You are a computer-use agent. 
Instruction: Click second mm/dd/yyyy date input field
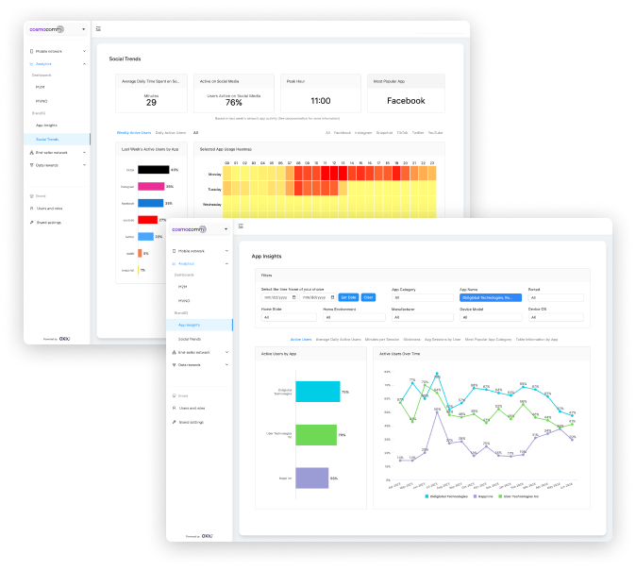[318, 297]
